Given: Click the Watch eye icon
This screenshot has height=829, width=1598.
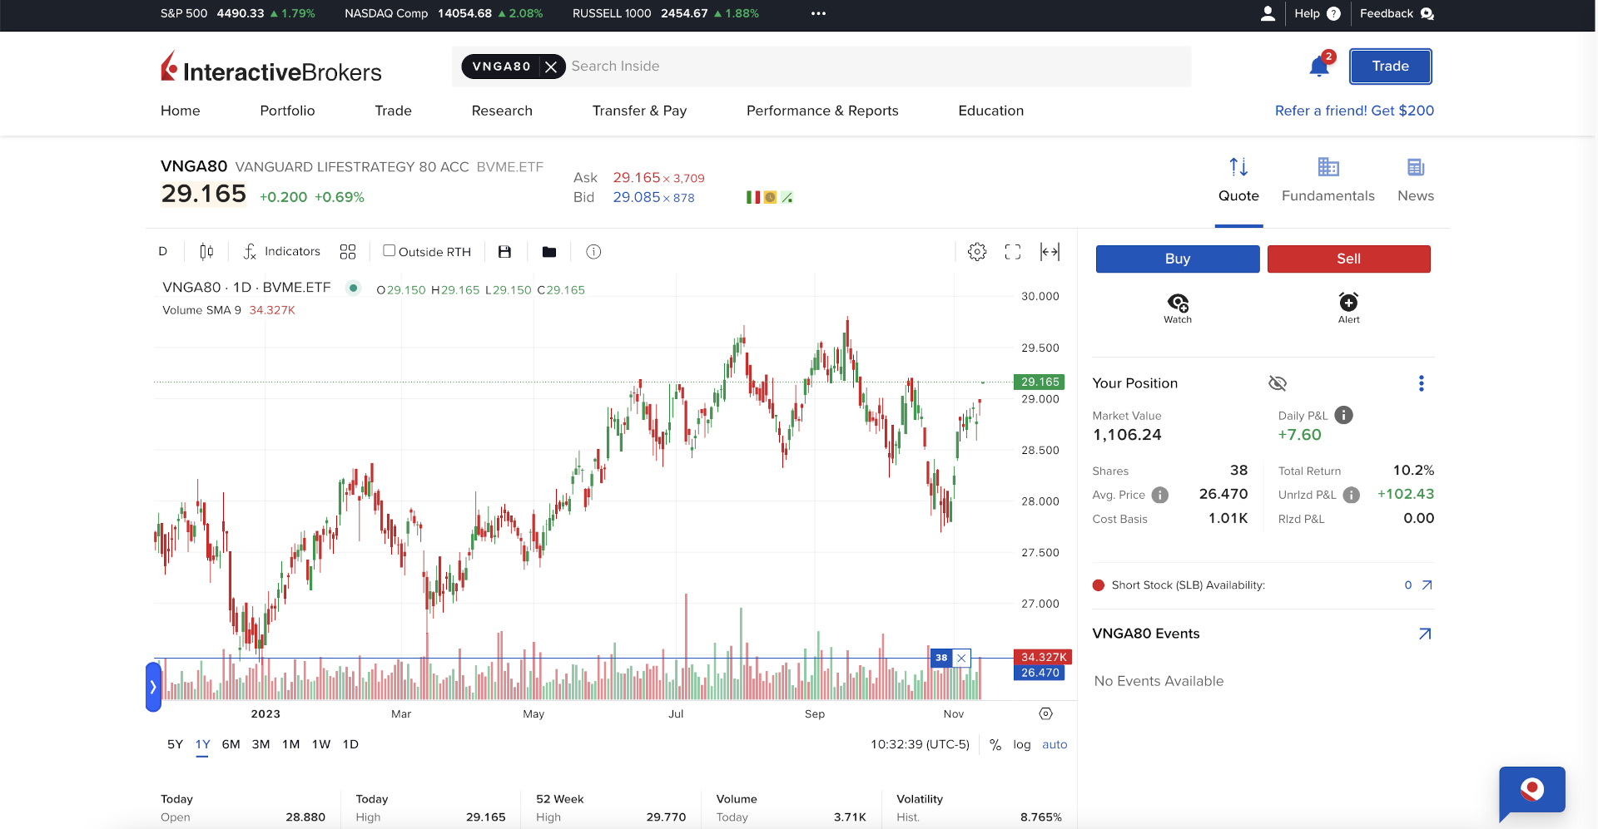Looking at the screenshot, I should 1178,303.
